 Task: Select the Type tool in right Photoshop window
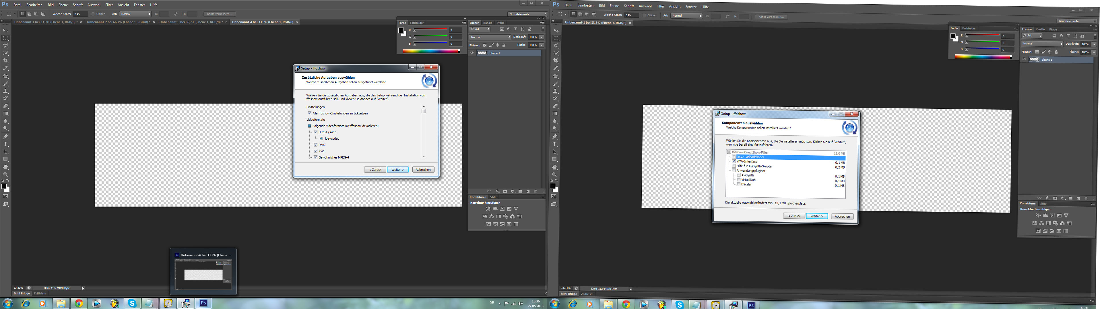[555, 144]
